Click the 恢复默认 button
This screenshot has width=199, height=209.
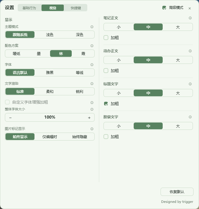177,192
